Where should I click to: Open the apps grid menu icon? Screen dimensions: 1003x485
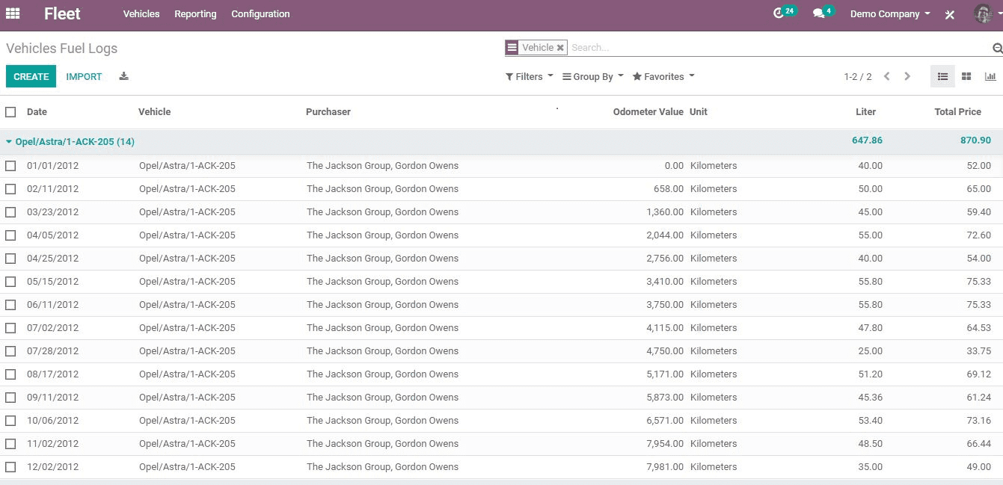click(13, 13)
